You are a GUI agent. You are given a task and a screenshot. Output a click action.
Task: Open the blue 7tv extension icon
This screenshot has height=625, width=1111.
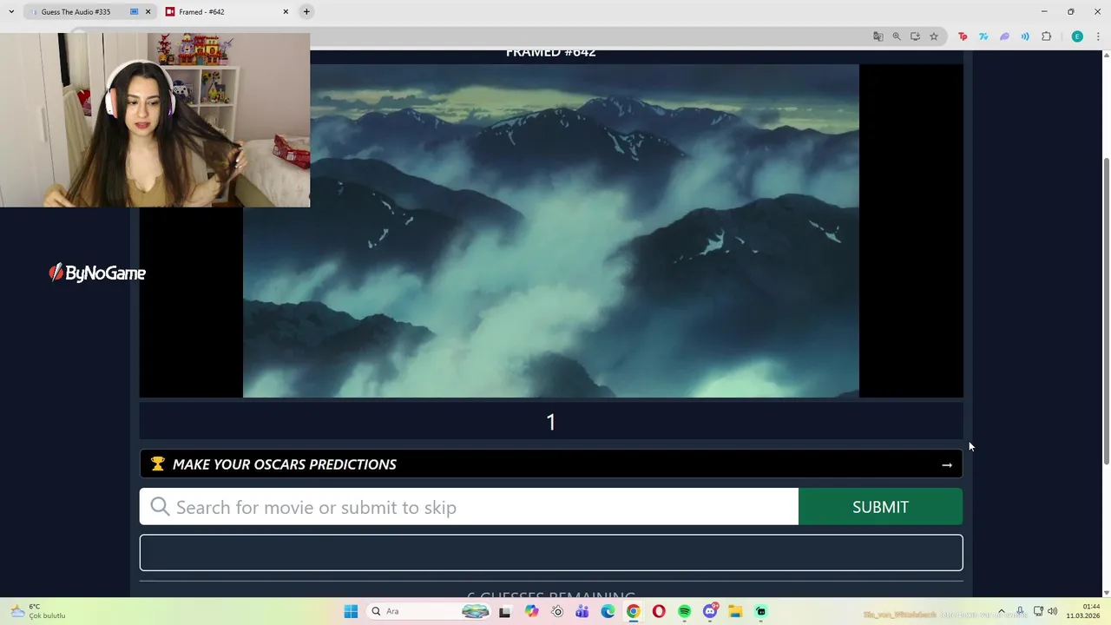point(983,36)
